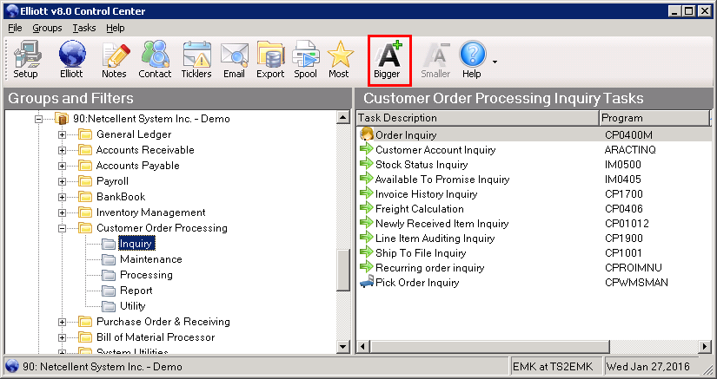Image resolution: width=717 pixels, height=379 pixels.
Task: Sort by Task Description column header
Action: click(x=477, y=118)
